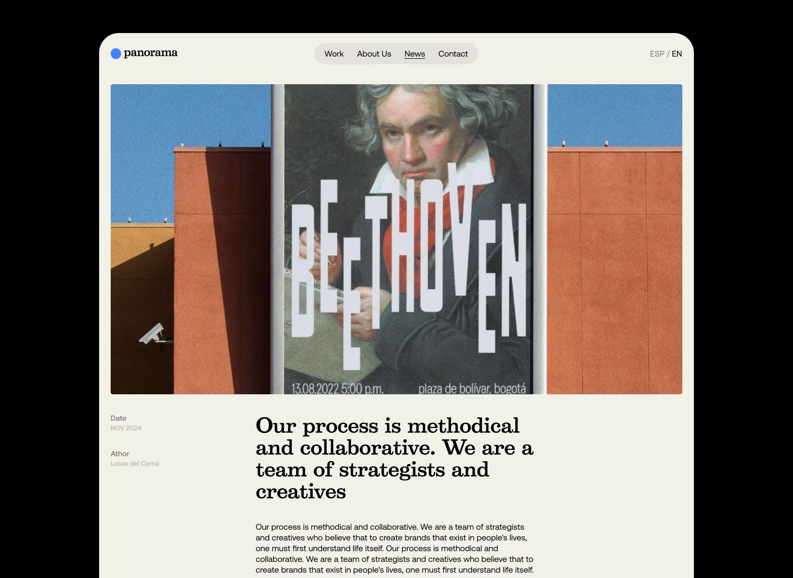
Task: Go to the About Us page
Action: pyautogui.click(x=374, y=54)
